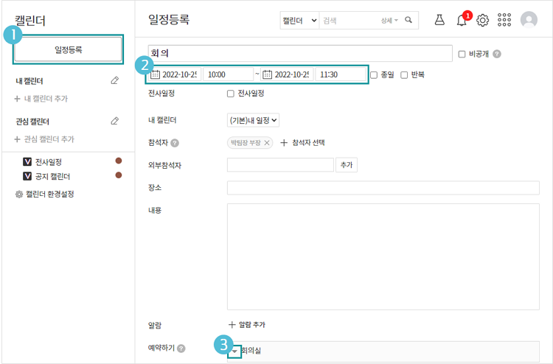
Task: Focus the 검색 search field
Action: pos(349,21)
